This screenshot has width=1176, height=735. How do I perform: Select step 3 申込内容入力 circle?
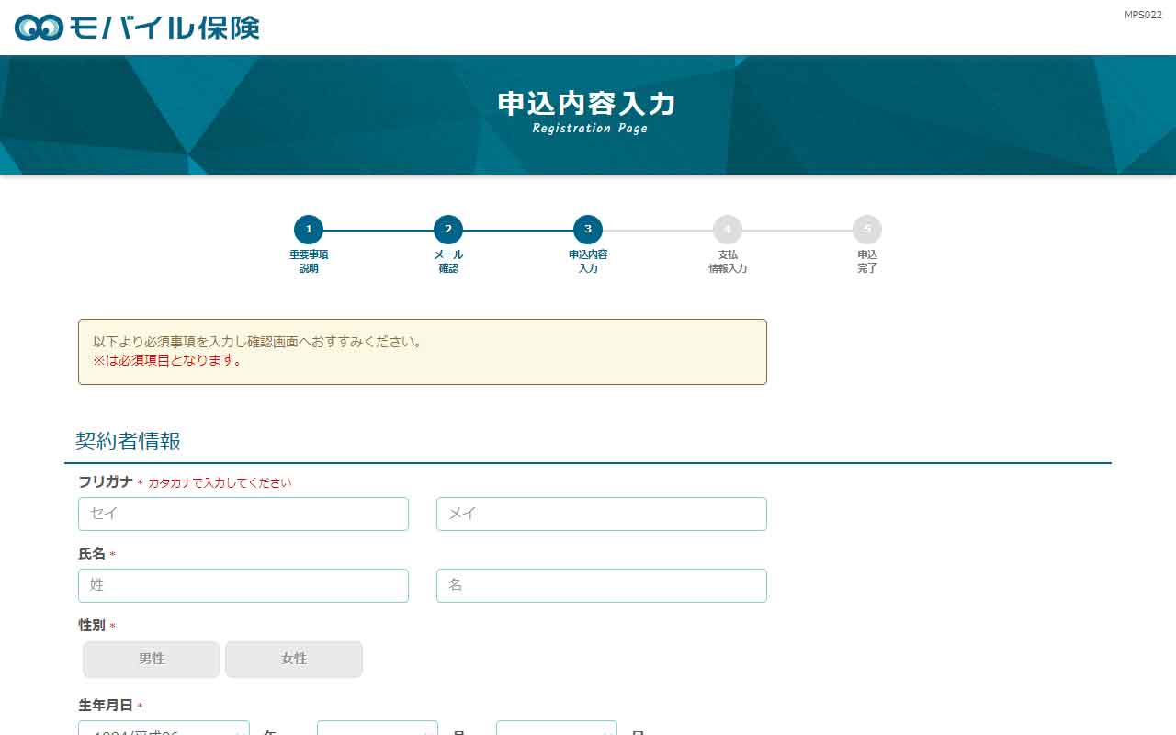(588, 230)
